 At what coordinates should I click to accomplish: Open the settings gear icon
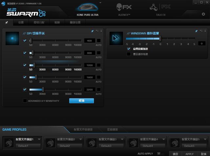click(x=203, y=14)
